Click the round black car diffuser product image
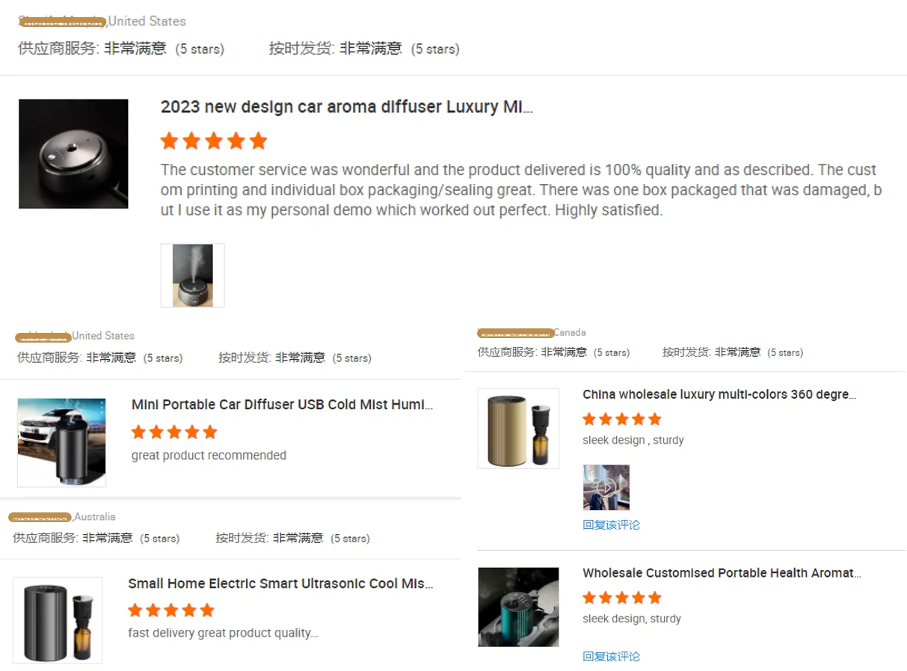907x671 pixels. [x=73, y=154]
